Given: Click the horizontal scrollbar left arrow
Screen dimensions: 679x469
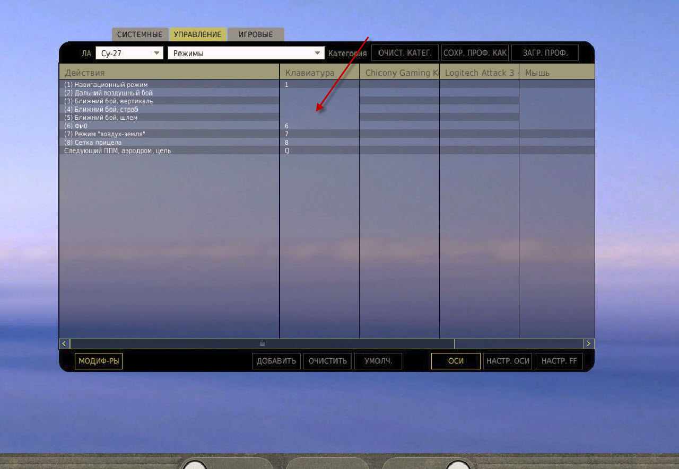Looking at the screenshot, I should coord(64,344).
